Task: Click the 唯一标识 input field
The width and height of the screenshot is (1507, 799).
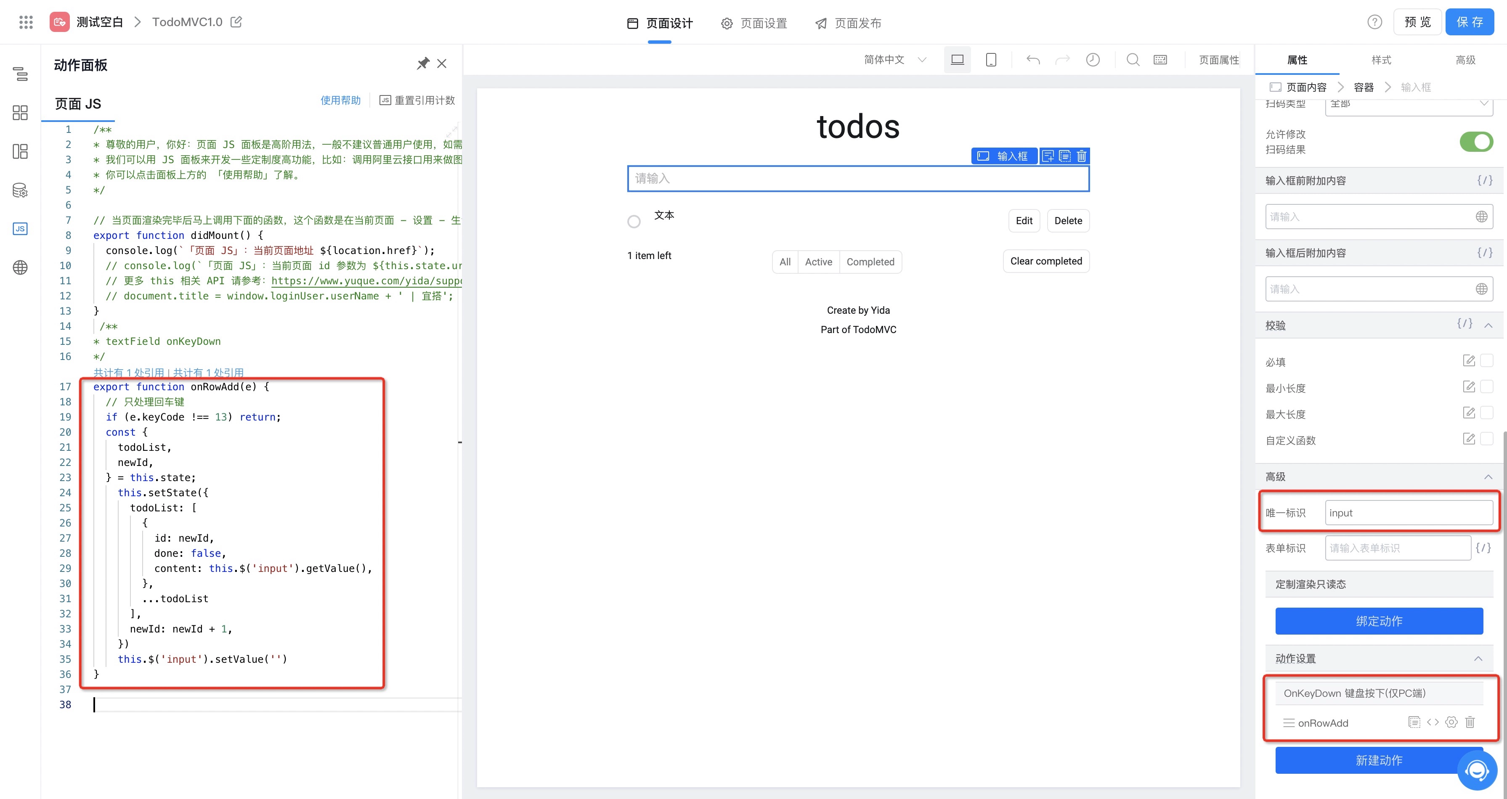Action: 1408,513
